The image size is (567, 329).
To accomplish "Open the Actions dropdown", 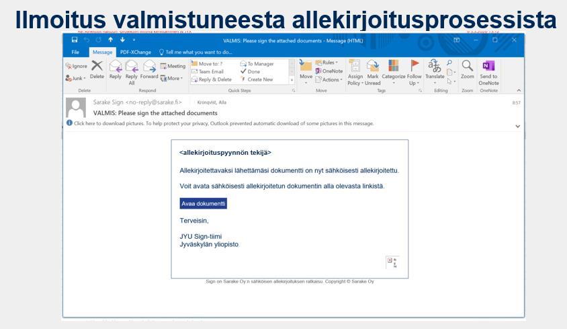I will (x=329, y=79).
